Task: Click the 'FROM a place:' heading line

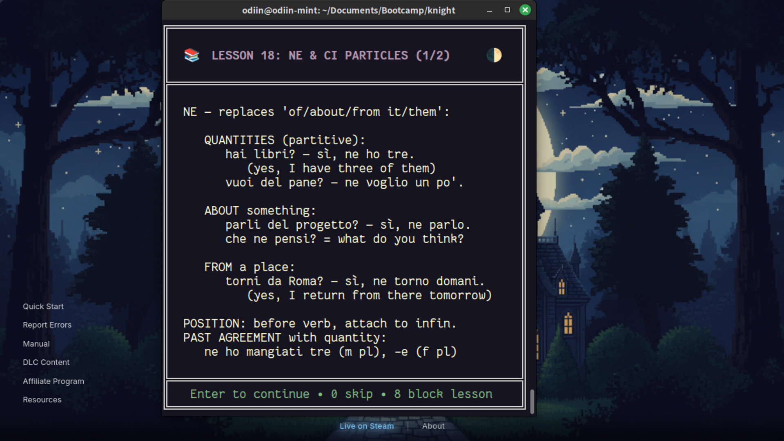Action: coord(249,267)
